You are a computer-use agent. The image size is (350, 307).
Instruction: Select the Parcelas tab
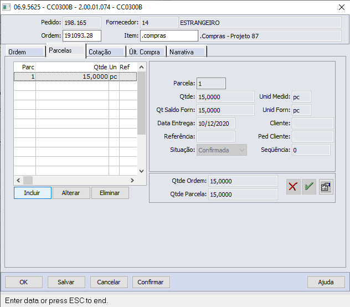pyautogui.click(x=66, y=50)
